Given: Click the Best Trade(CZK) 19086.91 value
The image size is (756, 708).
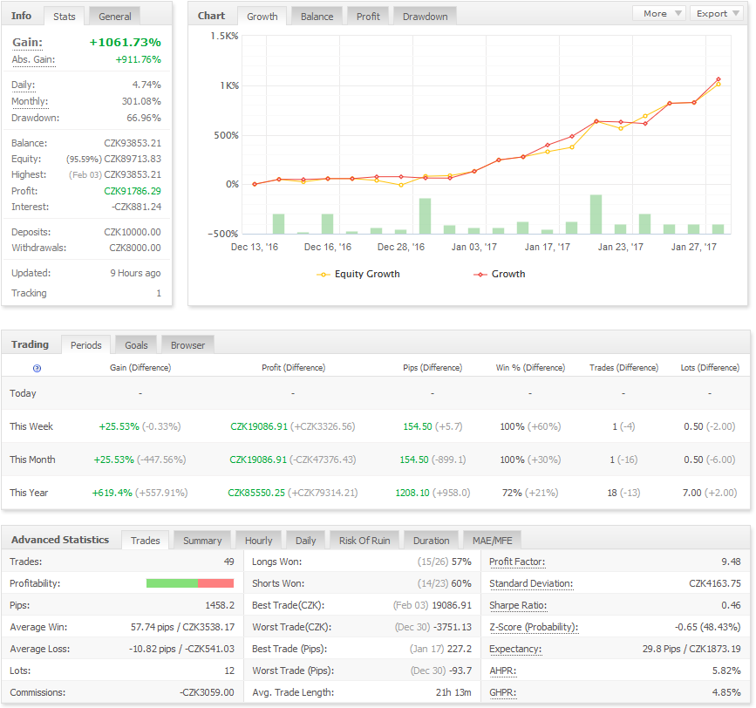Looking at the screenshot, I should [452, 605].
